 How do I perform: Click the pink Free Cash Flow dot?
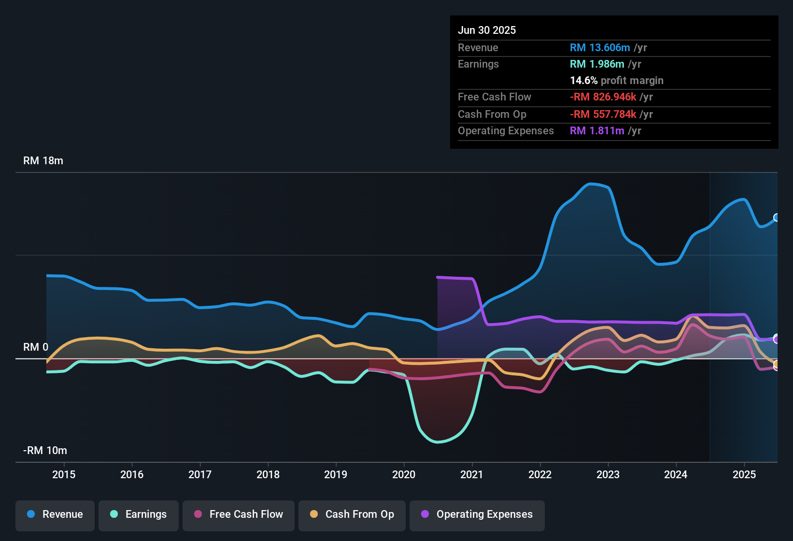(198, 514)
